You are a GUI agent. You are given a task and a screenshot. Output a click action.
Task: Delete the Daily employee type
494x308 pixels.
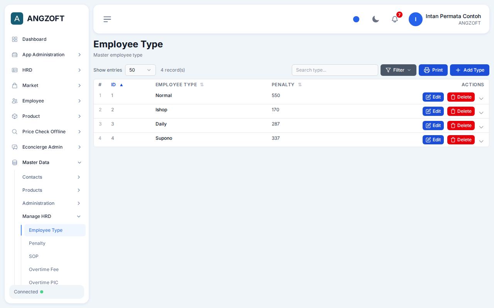pyautogui.click(x=461, y=126)
